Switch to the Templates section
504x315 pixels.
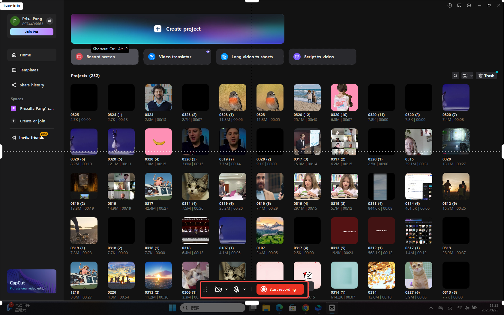coord(29,70)
